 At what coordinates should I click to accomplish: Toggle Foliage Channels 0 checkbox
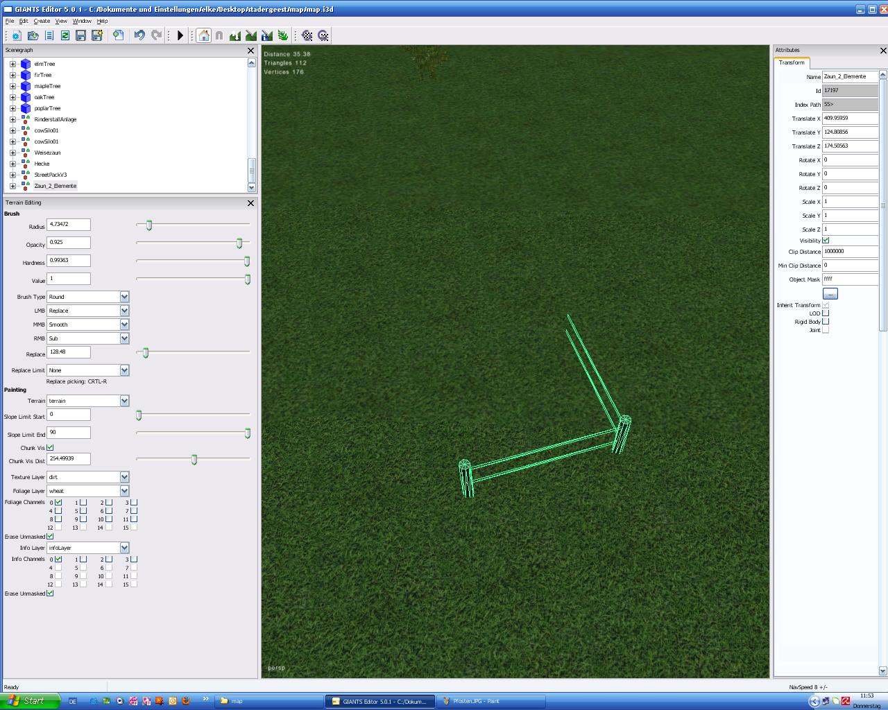[x=58, y=502]
